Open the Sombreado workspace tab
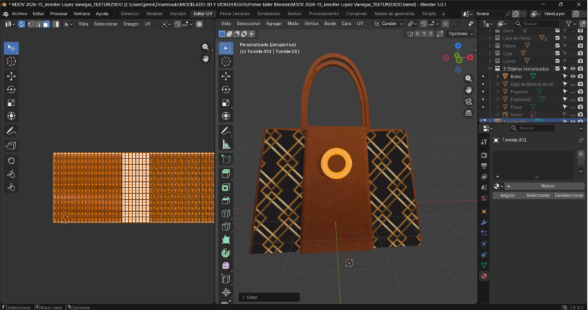588x310 pixels. [268, 13]
